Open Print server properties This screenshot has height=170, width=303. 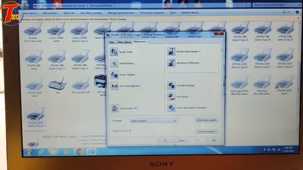click(x=152, y=13)
